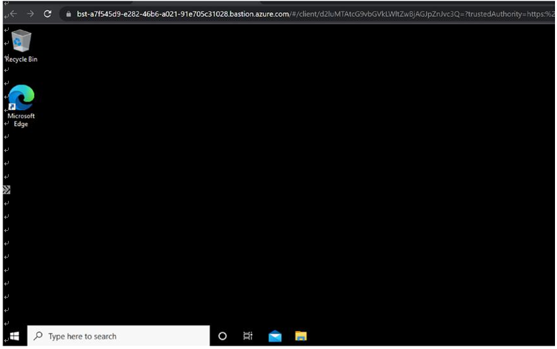This screenshot has height=349, width=557.
Task: Click the padlock site info icon
Action: [69, 14]
